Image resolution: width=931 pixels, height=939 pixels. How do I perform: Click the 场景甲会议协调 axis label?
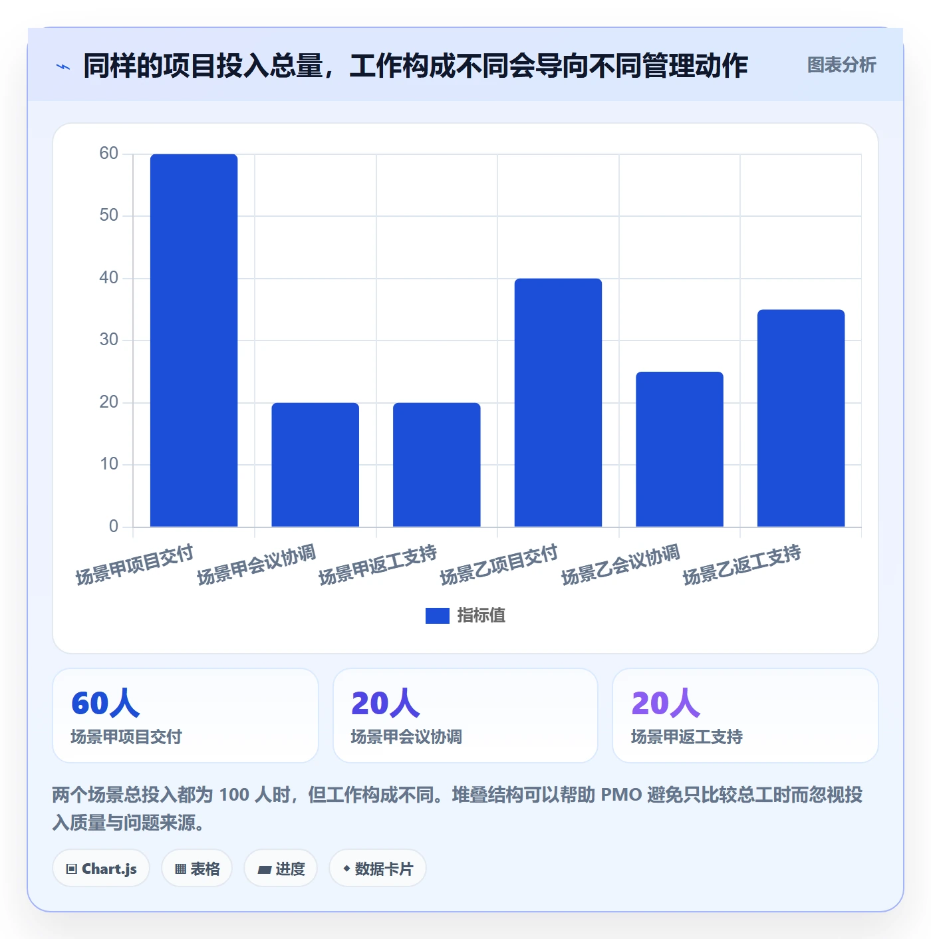click(x=256, y=565)
